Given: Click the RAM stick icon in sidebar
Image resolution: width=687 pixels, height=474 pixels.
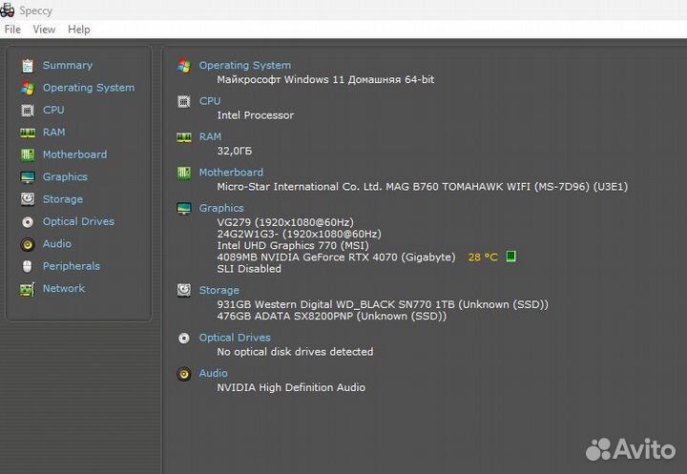Looking at the screenshot, I should [x=28, y=133].
